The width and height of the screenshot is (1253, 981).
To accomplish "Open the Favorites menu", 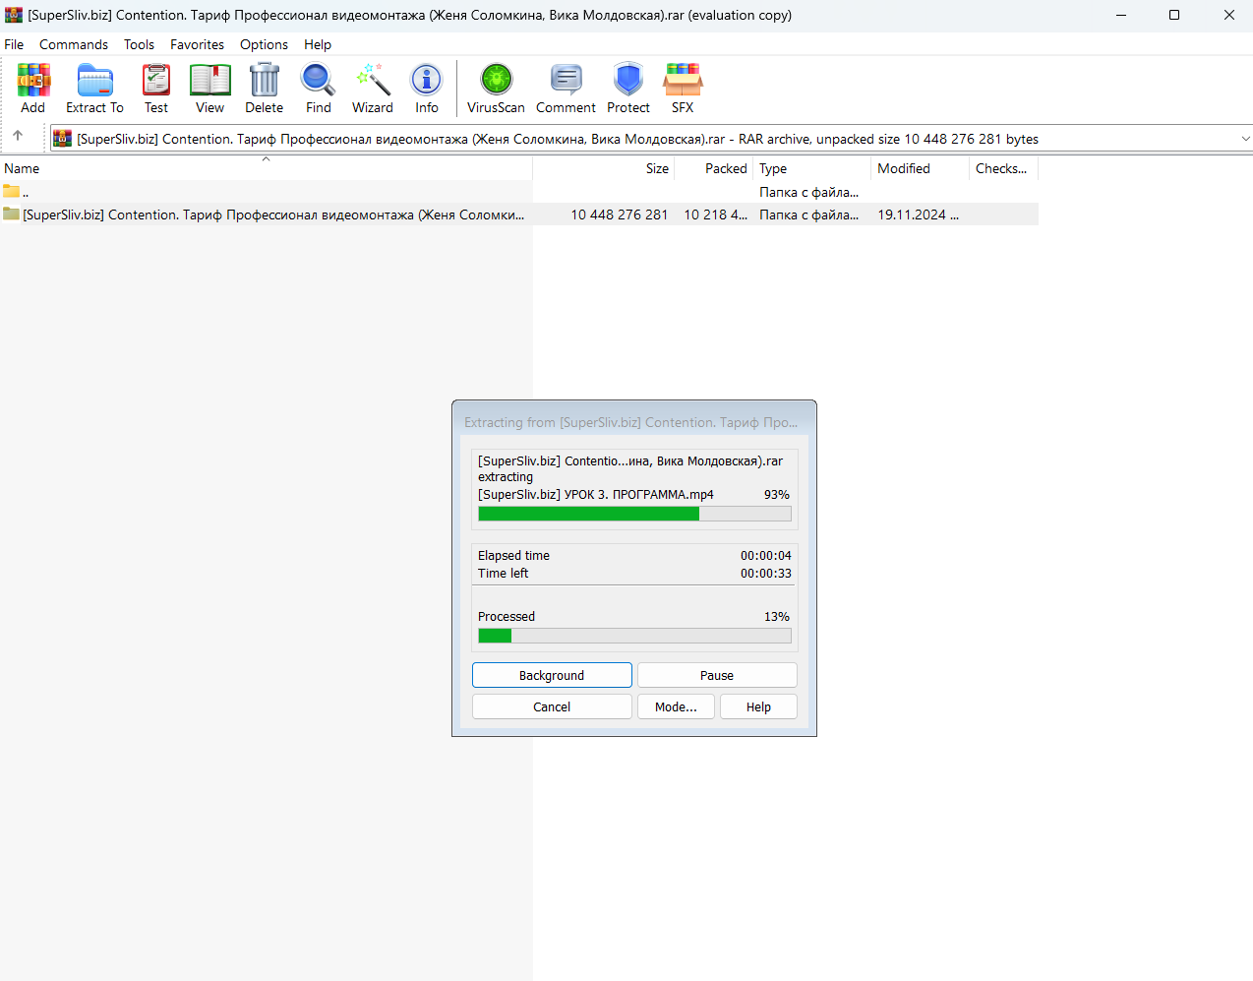I will click(x=197, y=44).
